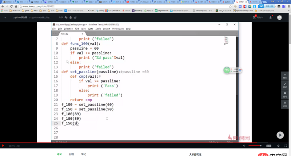Open the 笔记 notes pencil icon
291x156 pixels.
click(285, 85)
